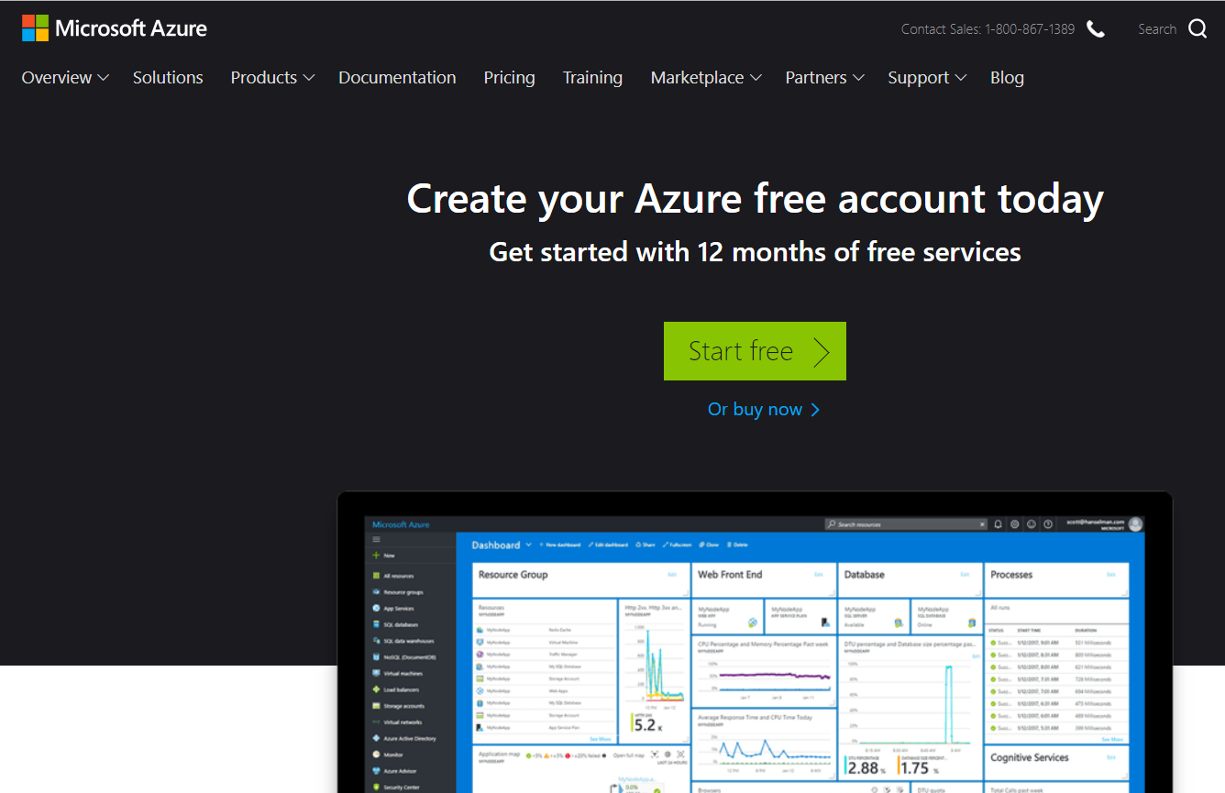1225x793 pixels.
Task: Click the hamburger menu in dashboard preview sidebar
Action: click(x=376, y=540)
